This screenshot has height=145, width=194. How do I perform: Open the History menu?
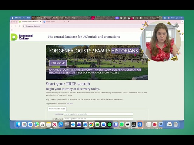pos(39,18)
